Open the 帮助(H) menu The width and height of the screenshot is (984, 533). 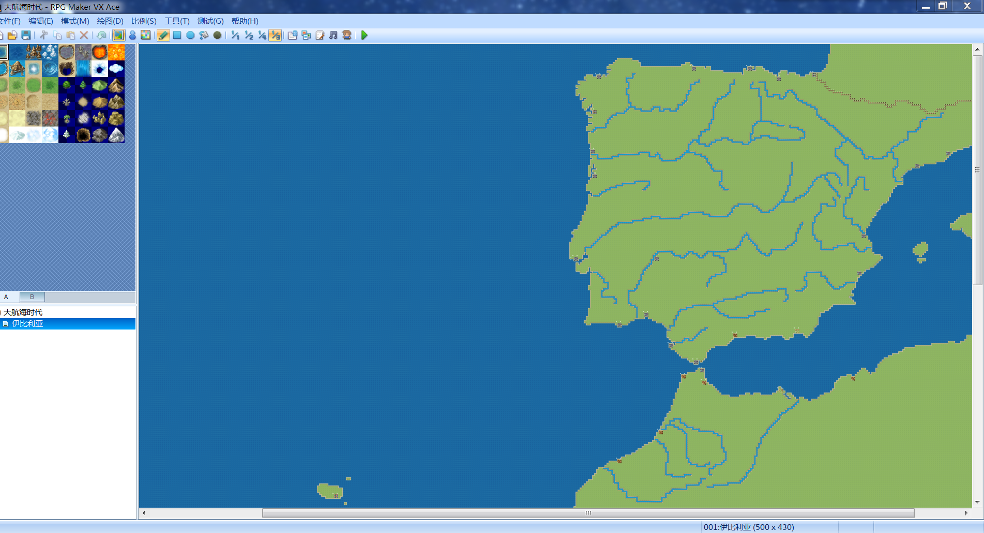point(245,21)
